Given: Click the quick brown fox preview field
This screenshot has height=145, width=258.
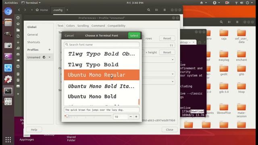Looking at the screenshot, I should 102,110.
